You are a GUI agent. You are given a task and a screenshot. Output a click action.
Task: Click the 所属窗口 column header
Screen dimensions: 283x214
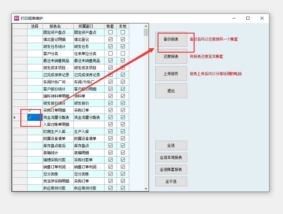89,26
